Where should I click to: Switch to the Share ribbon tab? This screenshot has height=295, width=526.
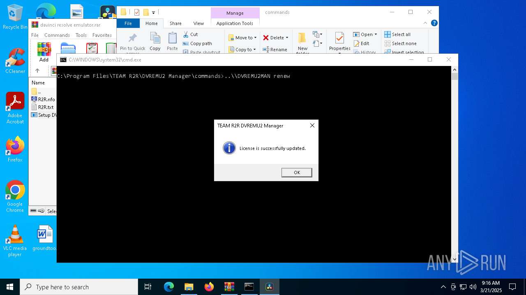tap(175, 23)
